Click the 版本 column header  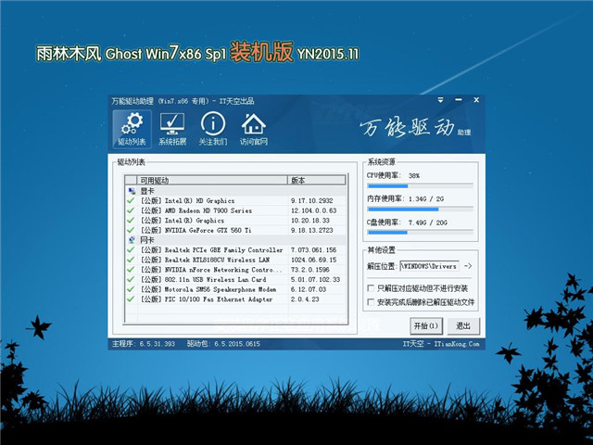(x=317, y=180)
